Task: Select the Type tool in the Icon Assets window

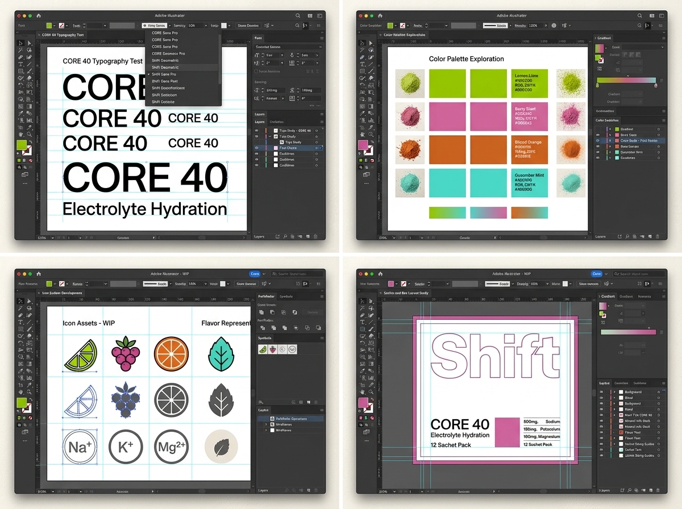Action: click(x=21, y=322)
